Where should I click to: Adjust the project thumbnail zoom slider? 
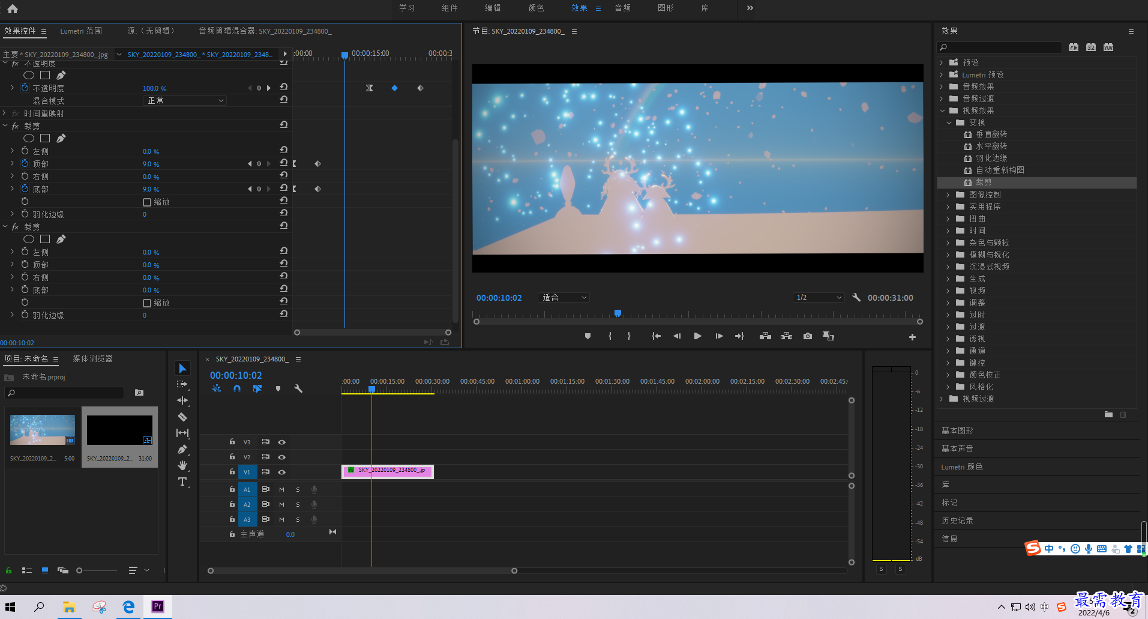click(x=79, y=570)
